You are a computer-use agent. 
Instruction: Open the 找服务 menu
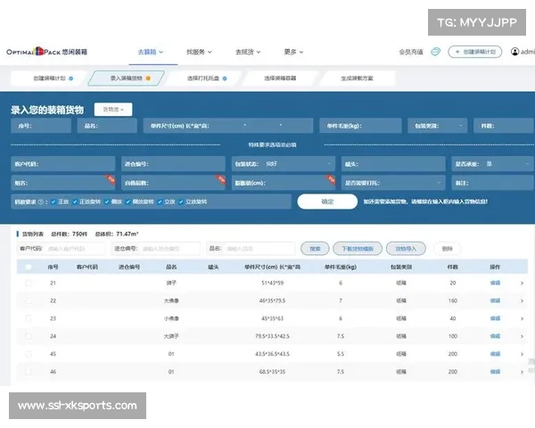pos(195,53)
